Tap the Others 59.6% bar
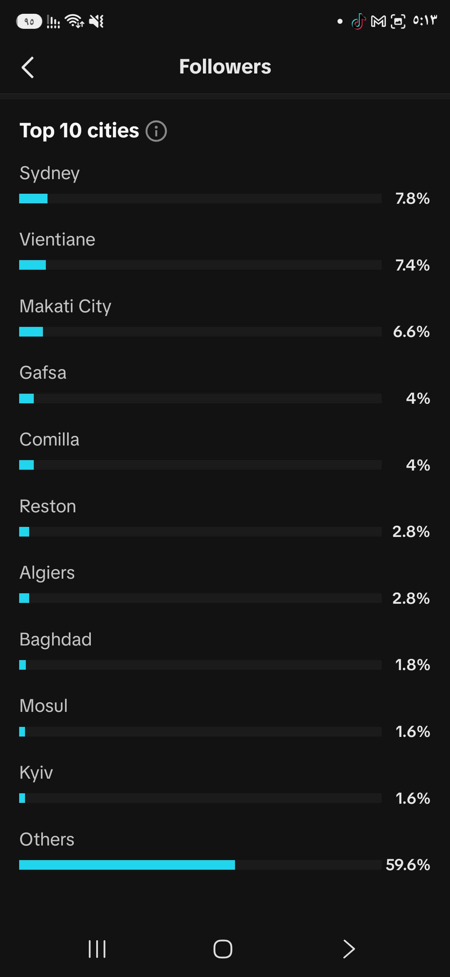 [200, 865]
